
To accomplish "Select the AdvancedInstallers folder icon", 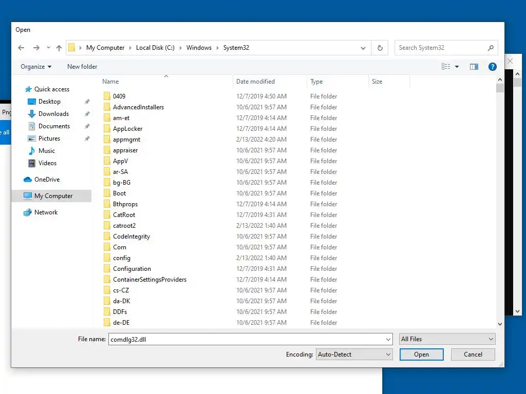I will (107, 107).
